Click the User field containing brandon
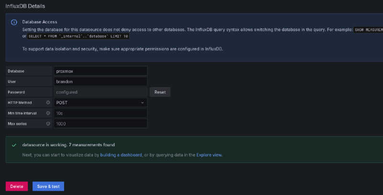The height and width of the screenshot is (195, 383). [x=100, y=81]
